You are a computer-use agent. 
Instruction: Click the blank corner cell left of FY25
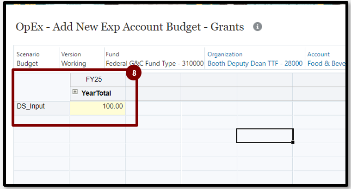(x=41, y=86)
